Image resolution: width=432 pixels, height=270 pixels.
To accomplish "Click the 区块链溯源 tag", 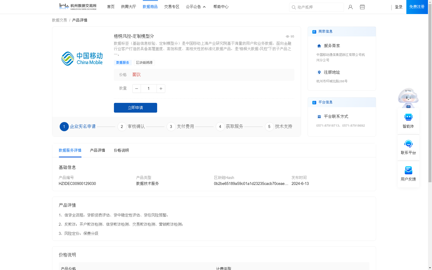I will point(144,63).
